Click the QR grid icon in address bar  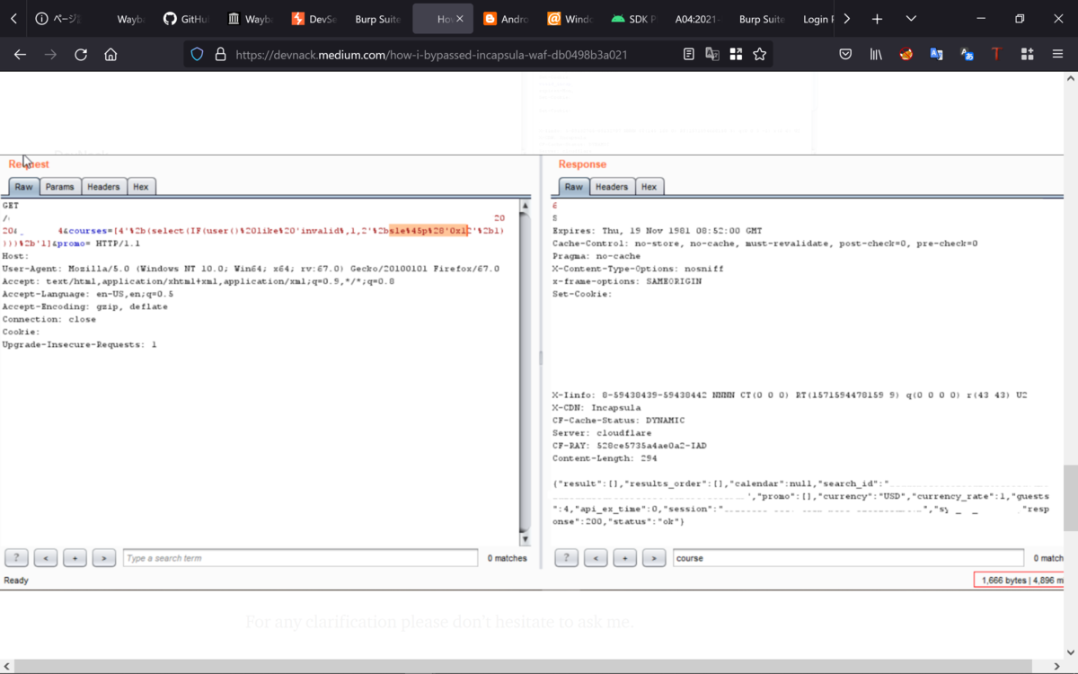(736, 55)
